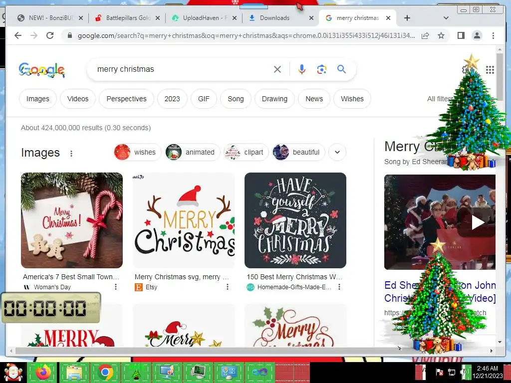
Task: Choose the beautiful image chip
Action: coord(298,152)
